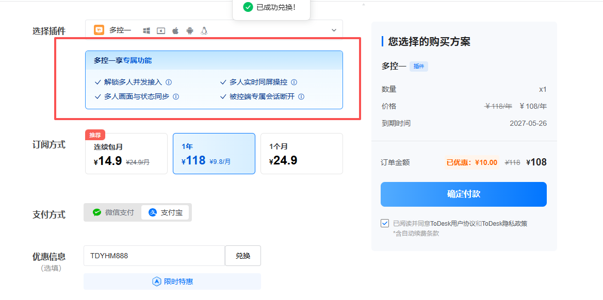
Task: Click the 确定付款 button
Action: pos(463,194)
